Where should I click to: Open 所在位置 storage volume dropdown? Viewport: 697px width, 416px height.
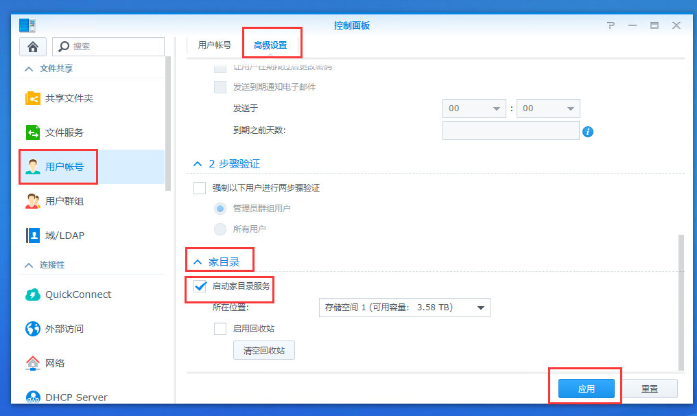pyautogui.click(x=405, y=308)
